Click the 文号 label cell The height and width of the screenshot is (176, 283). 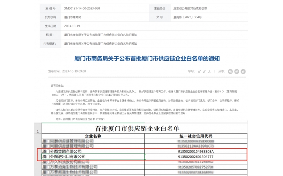point(160,17)
